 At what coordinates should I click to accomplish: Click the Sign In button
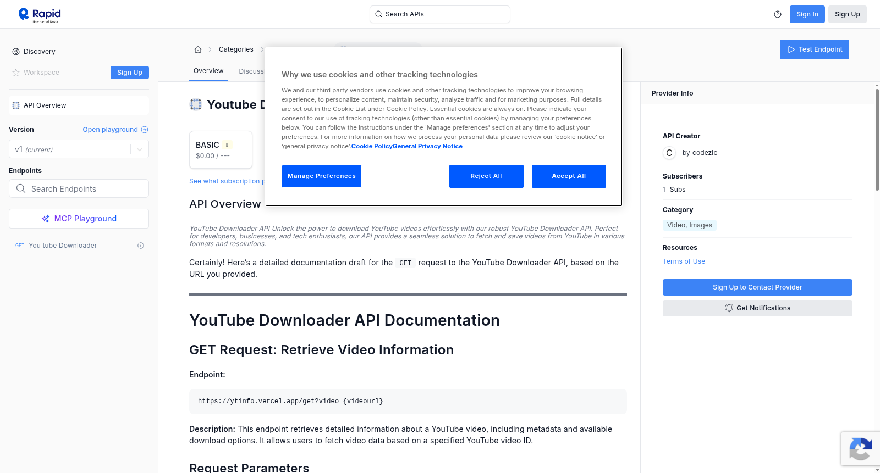[x=807, y=14]
